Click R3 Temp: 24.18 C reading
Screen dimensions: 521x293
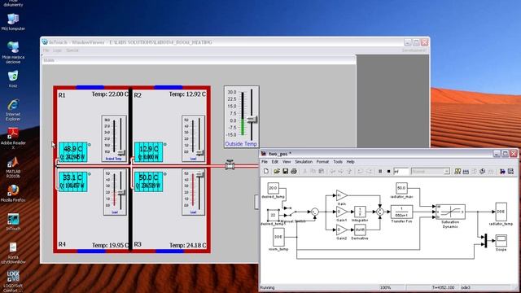188,246
